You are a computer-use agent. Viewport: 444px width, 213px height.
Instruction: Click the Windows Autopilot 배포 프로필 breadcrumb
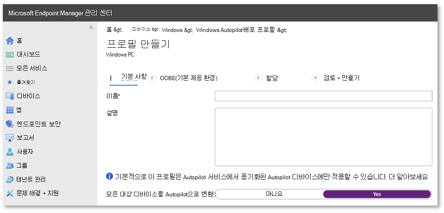[235, 30]
